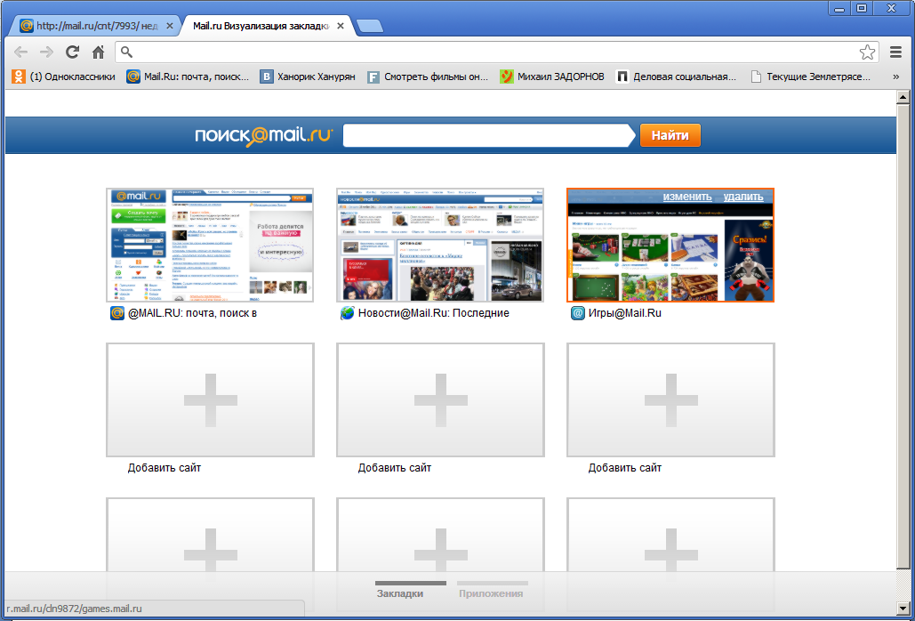
Task: Open the Chrome menu with the three-lines icon
Action: tap(895, 52)
